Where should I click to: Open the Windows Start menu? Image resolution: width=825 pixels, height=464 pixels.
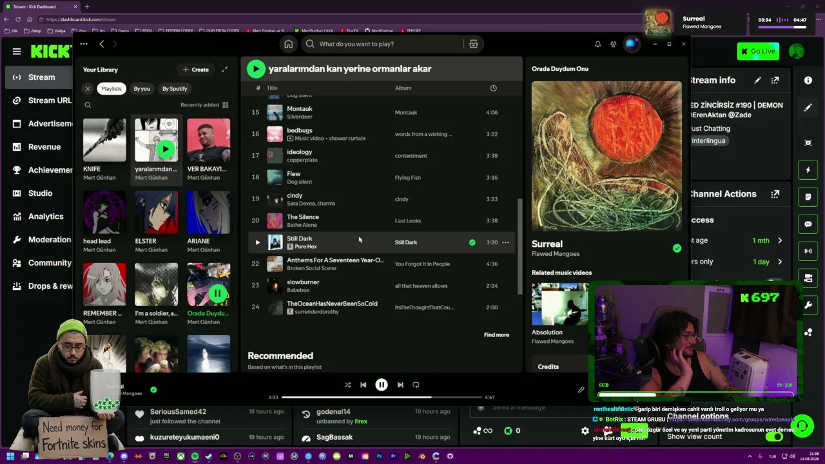click(10, 456)
